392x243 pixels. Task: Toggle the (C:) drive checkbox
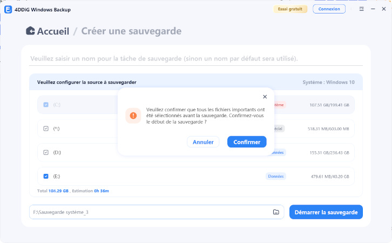click(46, 104)
